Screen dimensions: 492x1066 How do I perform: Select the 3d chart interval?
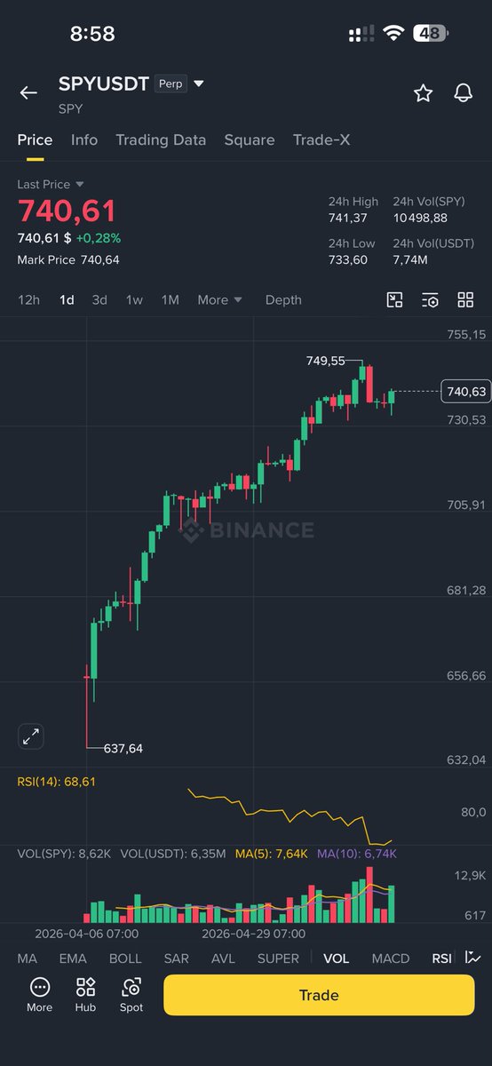99,299
